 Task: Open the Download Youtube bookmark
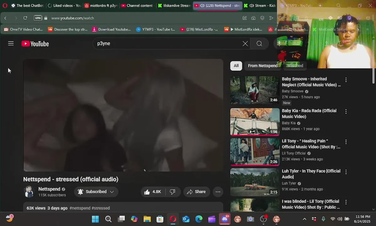click(x=112, y=30)
